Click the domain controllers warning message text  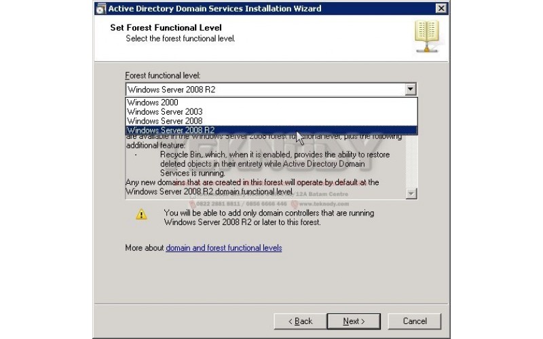pyautogui.click(x=269, y=218)
